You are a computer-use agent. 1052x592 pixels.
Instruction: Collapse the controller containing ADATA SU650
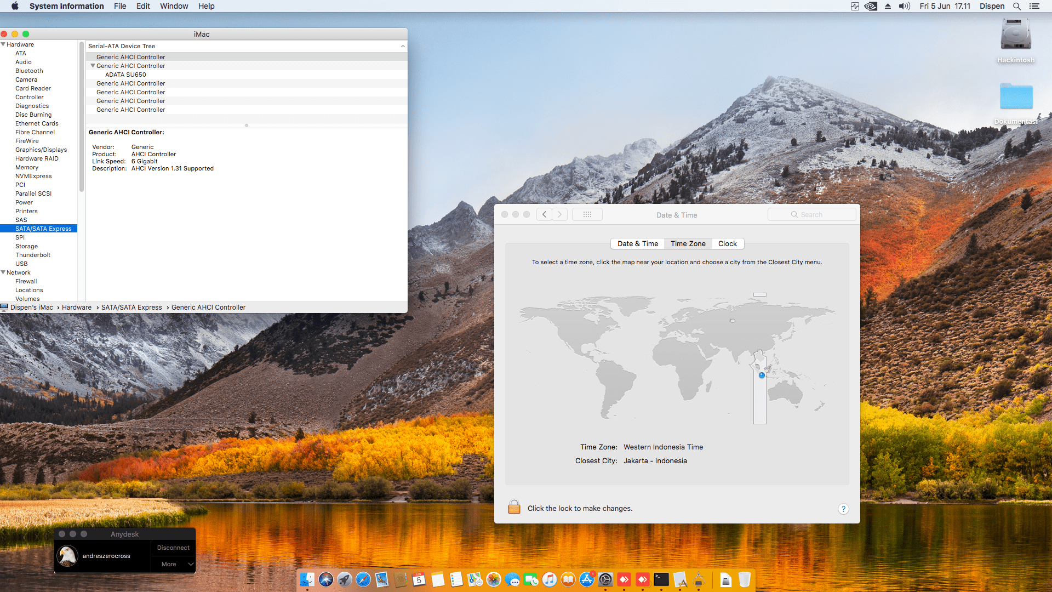click(93, 66)
